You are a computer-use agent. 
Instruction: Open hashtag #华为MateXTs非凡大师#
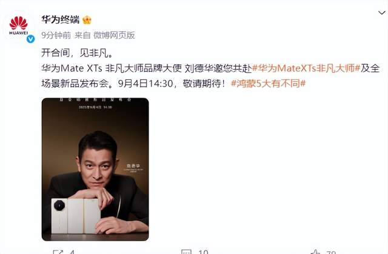[306, 68]
